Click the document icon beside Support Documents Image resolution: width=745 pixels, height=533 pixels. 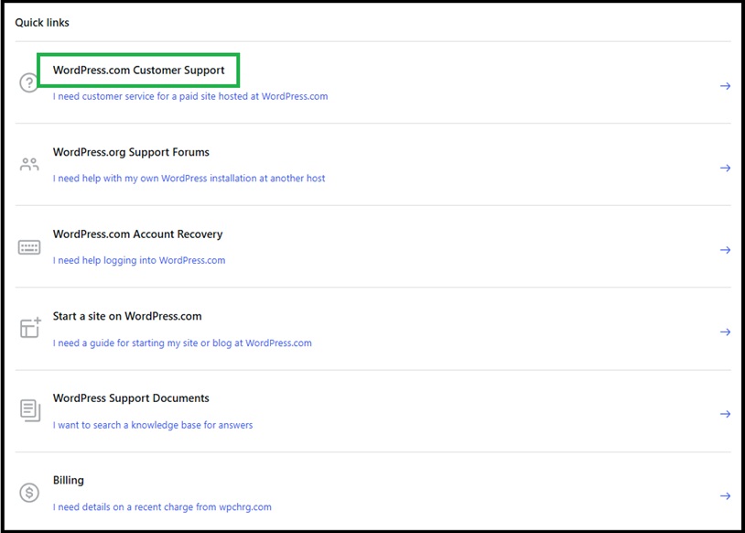tap(29, 410)
